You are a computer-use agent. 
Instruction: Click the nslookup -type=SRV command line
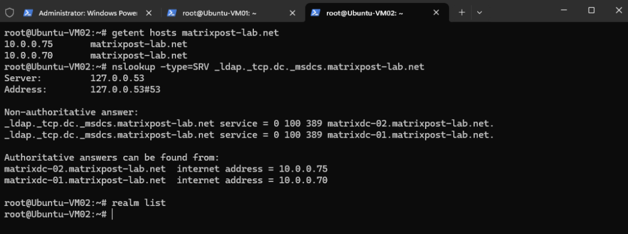click(x=214, y=67)
